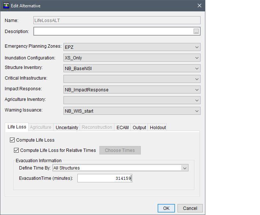Click the Choose Times button
This screenshot has height=215, width=260.
[120, 150]
